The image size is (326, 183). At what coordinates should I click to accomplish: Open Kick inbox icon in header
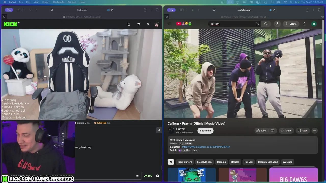129,24
